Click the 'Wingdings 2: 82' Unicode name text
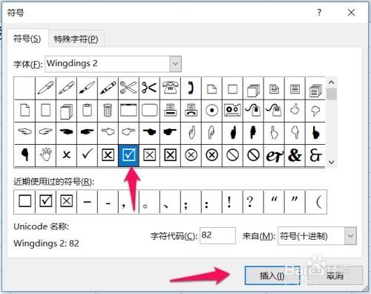Image resolution: width=371 pixels, height=294 pixels. click(x=46, y=244)
